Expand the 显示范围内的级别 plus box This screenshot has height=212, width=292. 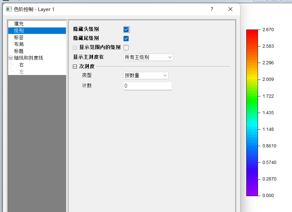point(75,48)
